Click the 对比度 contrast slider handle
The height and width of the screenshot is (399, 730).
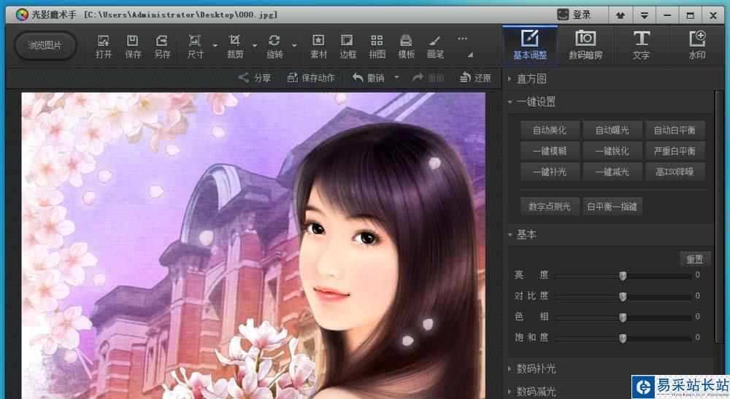[x=623, y=297]
